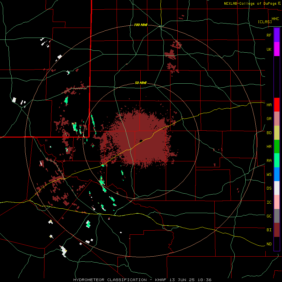Click the 10:36 timestamp

204,280
